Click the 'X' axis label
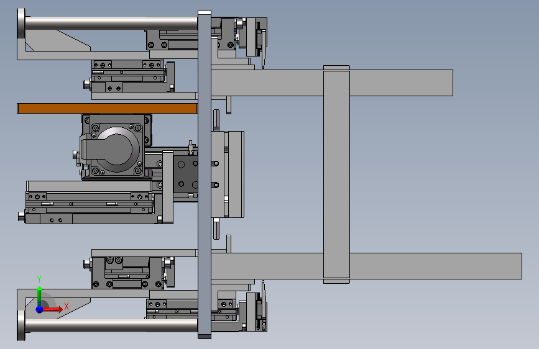 [x=67, y=306]
